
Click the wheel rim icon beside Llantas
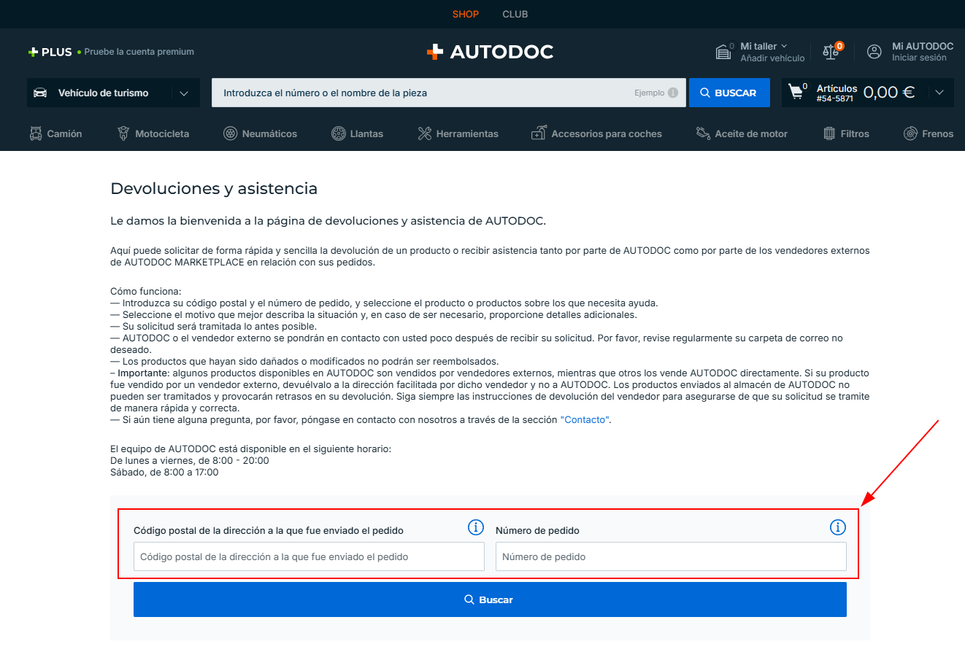point(339,133)
